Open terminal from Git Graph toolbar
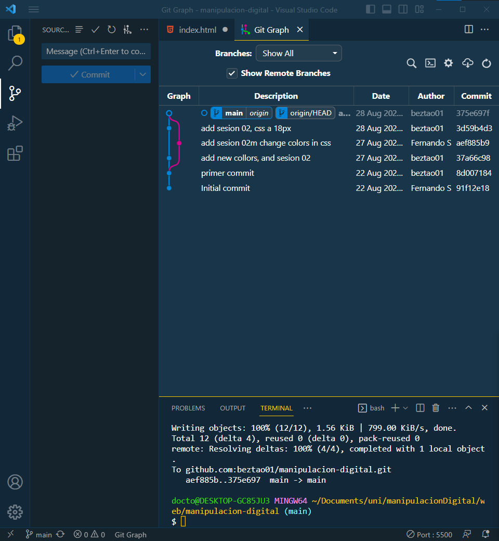 click(430, 63)
